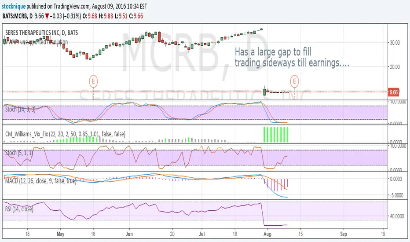Screen dimensions: 410x242
Task: Click the L:9.51 low value
Action: point(121,16)
